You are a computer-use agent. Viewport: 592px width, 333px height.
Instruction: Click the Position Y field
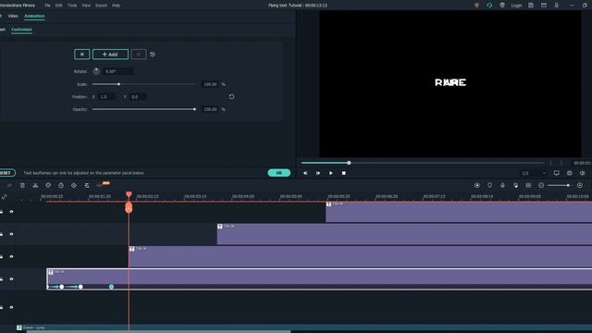click(x=138, y=97)
